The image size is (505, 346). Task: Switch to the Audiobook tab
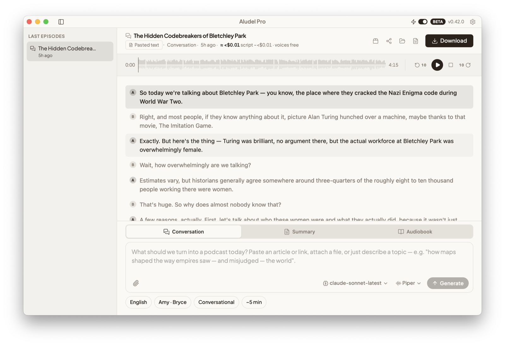pos(415,232)
